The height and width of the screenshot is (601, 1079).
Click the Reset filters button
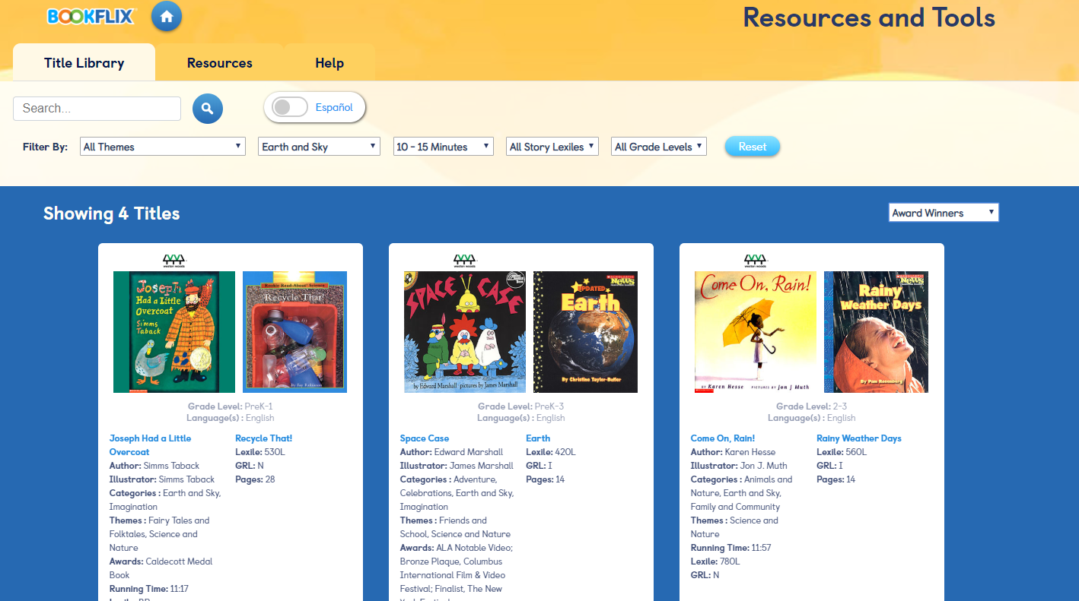[753, 147]
